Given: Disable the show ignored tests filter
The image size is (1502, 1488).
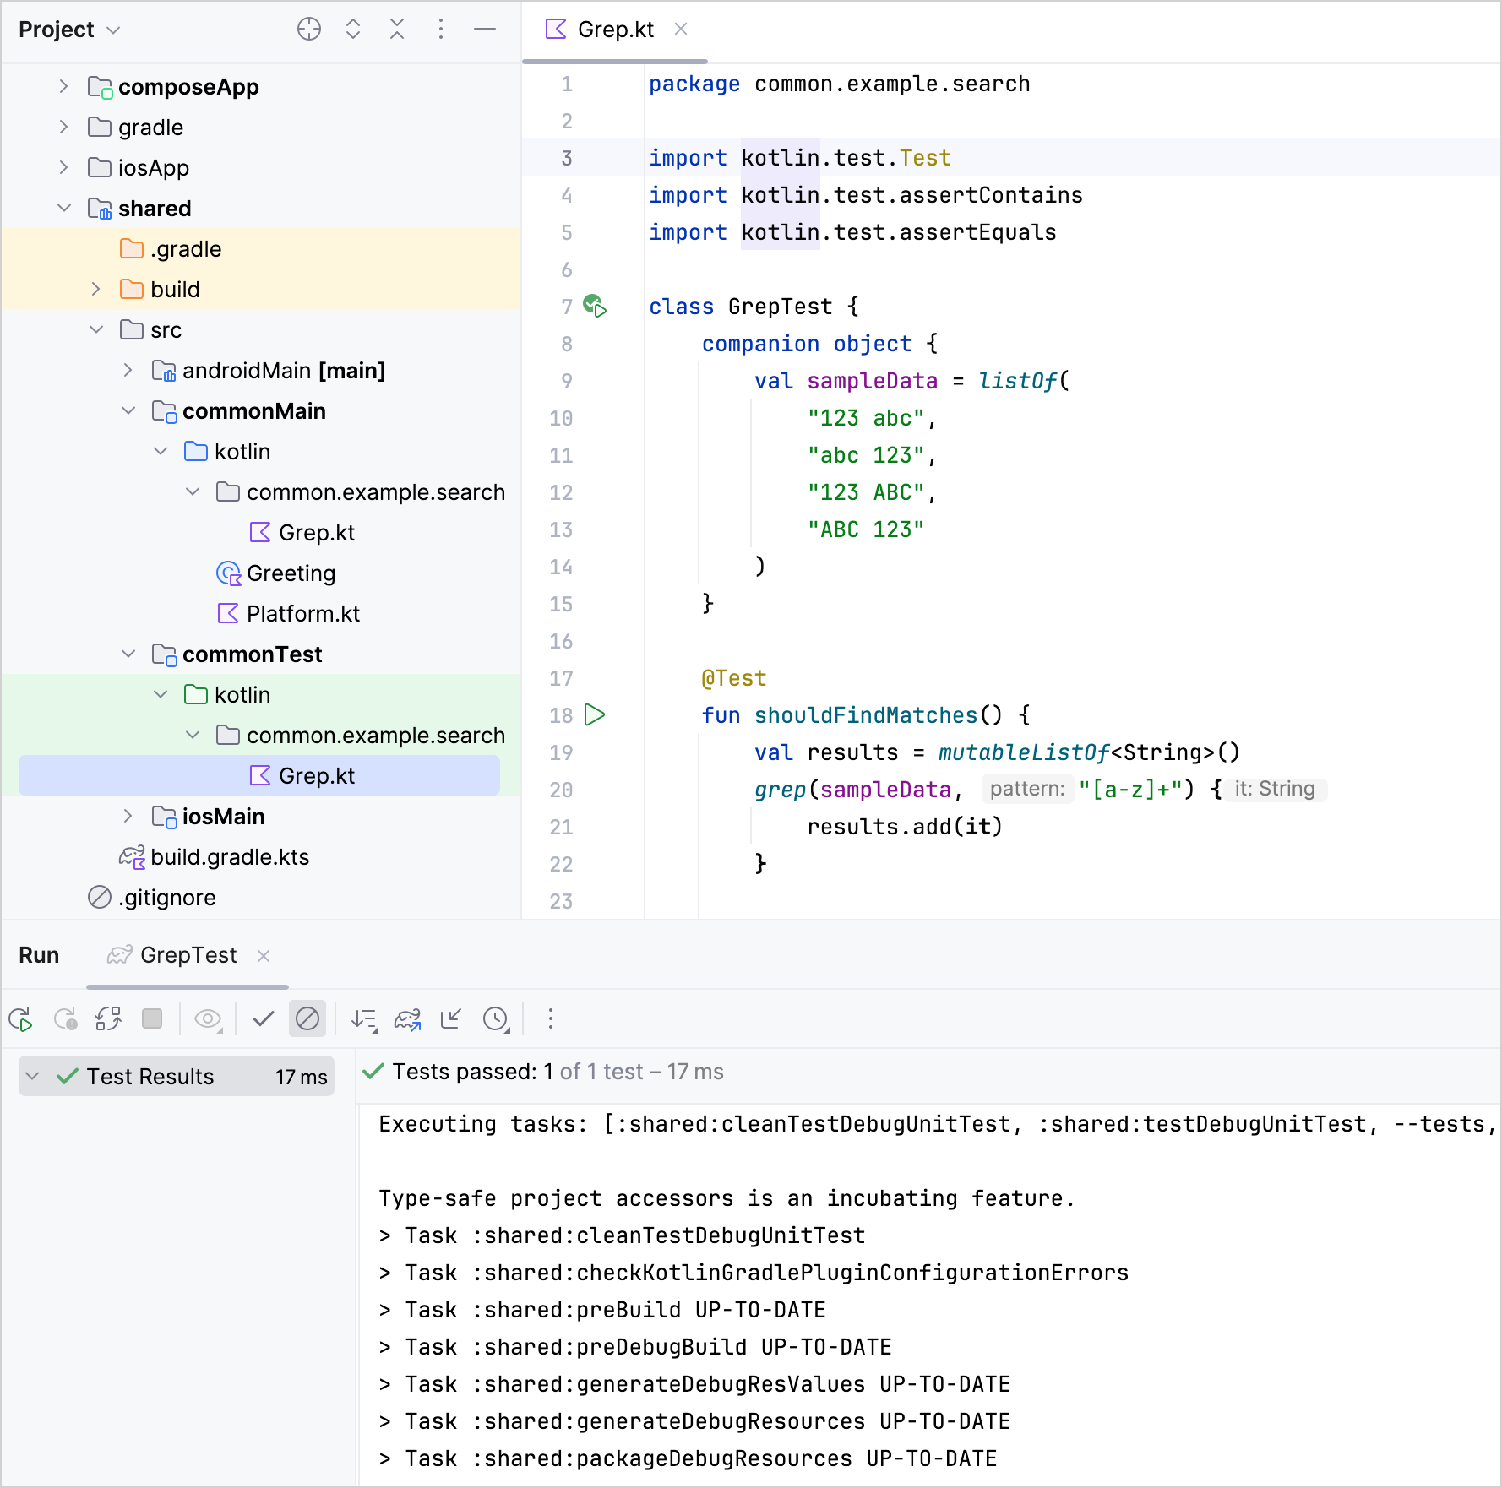Looking at the screenshot, I should click(307, 1018).
